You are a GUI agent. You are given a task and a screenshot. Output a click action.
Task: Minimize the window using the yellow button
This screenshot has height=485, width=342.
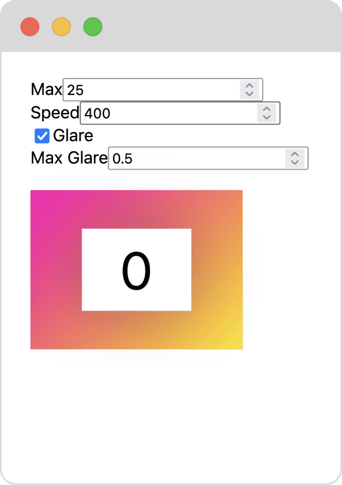61,27
